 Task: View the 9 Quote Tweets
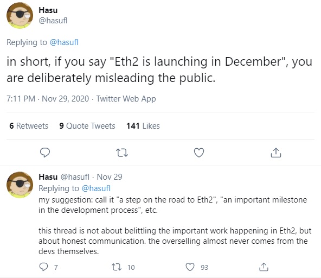[87, 125]
